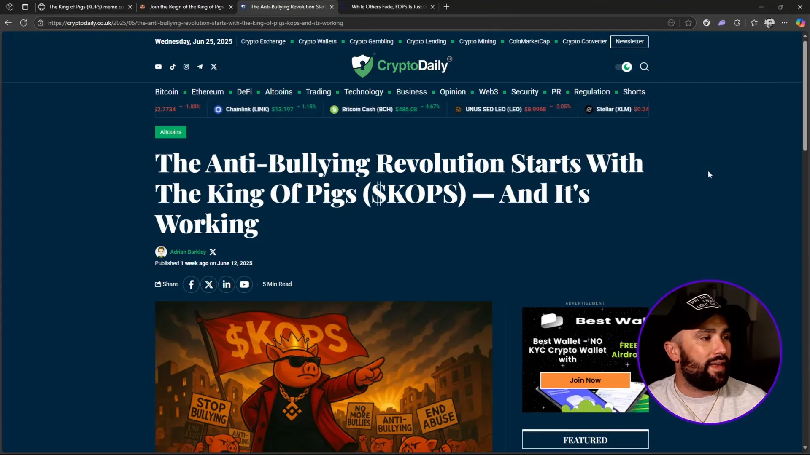Switch to 'While Others Fade, KOPS' tab
Viewport: 810px width, 455px height.
coord(389,7)
